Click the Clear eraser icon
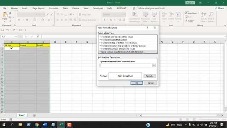This screenshot has height=128, width=227. pyautogui.click(x=186, y=21)
